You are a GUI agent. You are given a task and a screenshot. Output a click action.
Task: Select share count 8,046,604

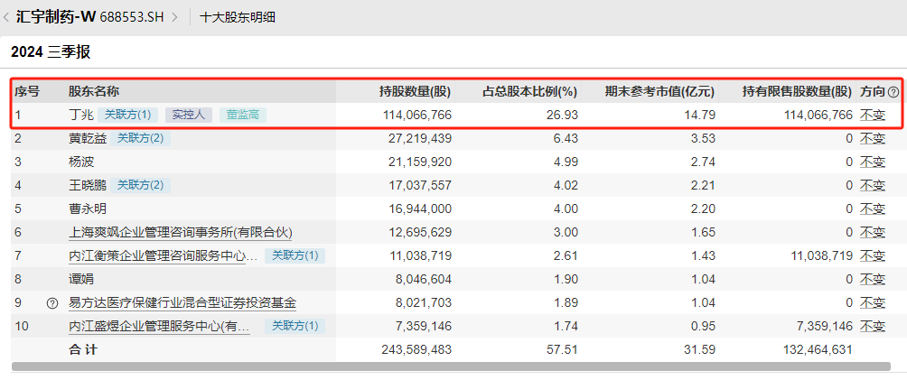[x=424, y=280]
